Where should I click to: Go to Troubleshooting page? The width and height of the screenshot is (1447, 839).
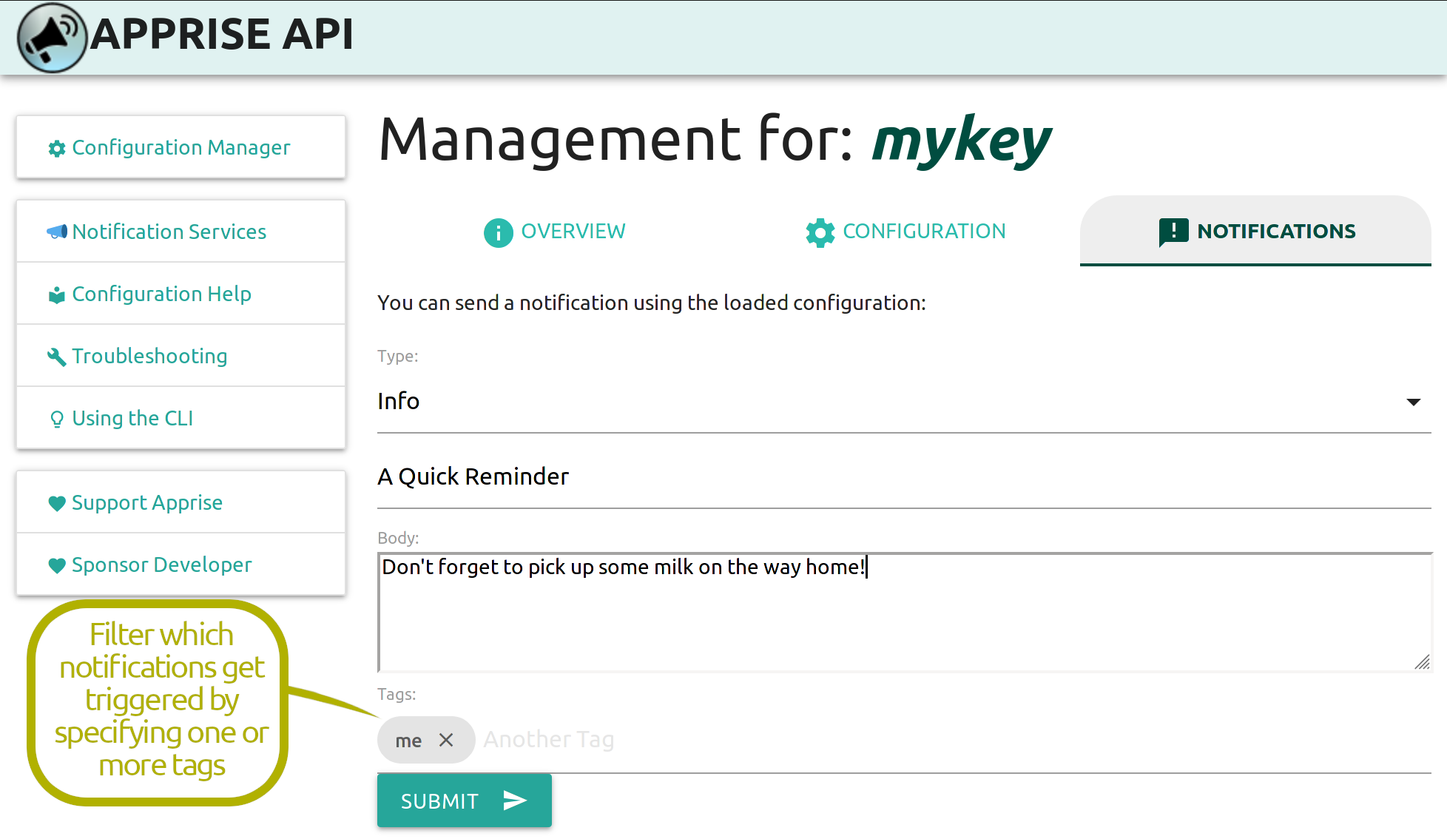[181, 356]
